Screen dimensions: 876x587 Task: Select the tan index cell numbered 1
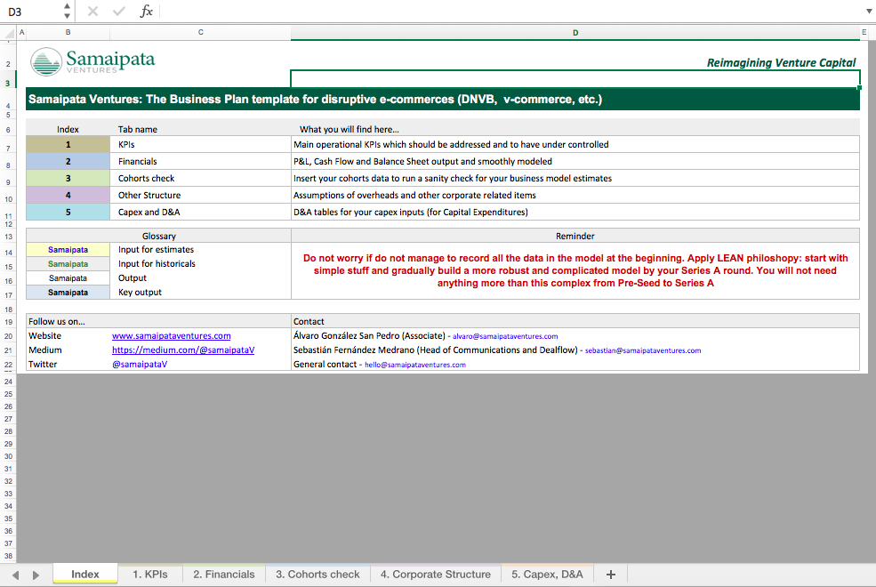click(68, 145)
